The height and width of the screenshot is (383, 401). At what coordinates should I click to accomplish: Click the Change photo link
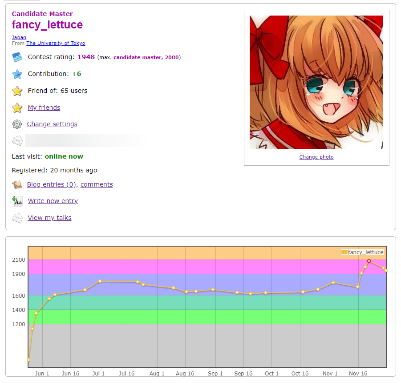(x=316, y=157)
